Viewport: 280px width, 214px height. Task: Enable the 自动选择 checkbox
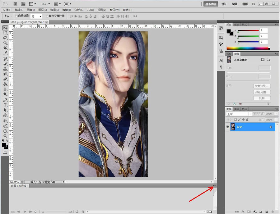(x=17, y=16)
